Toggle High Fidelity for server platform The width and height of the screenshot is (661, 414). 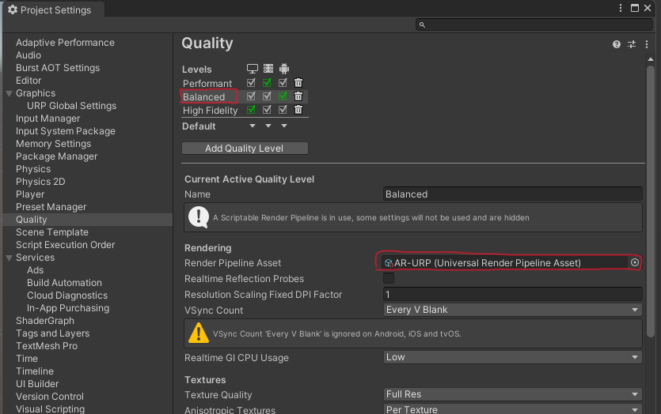tap(267, 109)
